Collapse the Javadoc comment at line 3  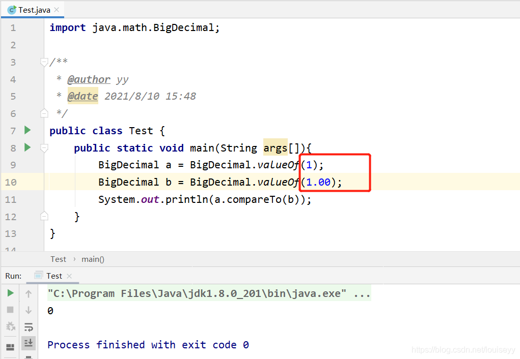44,62
